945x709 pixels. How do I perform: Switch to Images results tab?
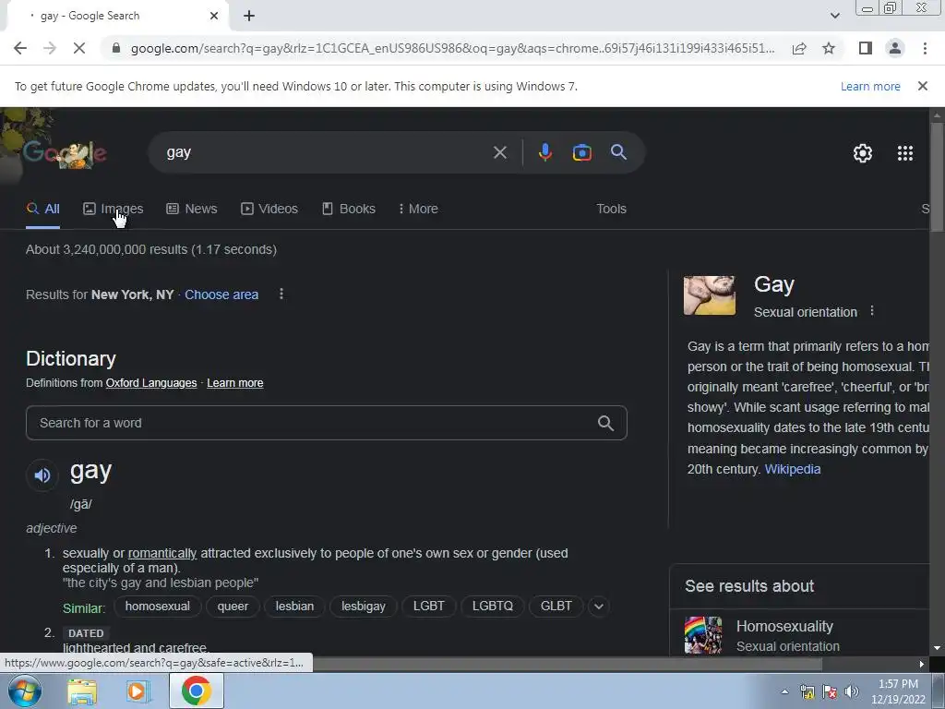tap(114, 209)
